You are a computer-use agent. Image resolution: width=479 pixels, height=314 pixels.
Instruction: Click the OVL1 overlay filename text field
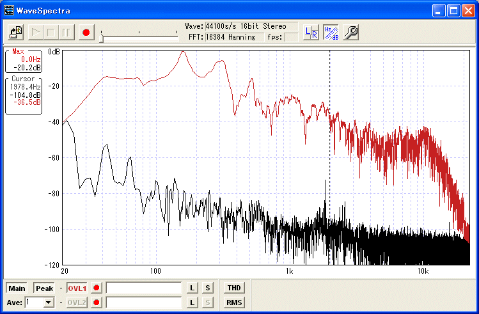tap(143, 288)
